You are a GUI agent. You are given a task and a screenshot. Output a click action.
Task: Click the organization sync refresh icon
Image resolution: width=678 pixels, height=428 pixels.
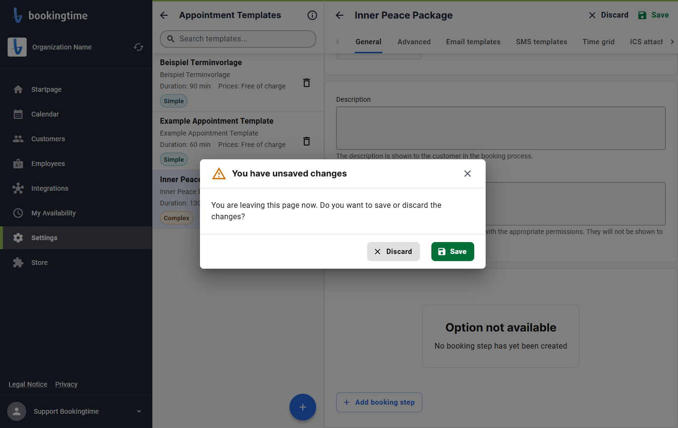[x=139, y=47]
